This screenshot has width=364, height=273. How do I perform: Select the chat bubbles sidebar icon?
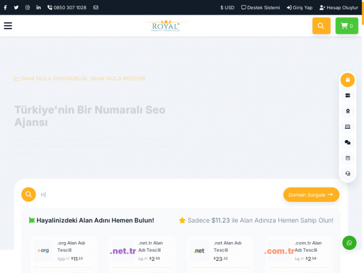[x=348, y=142]
